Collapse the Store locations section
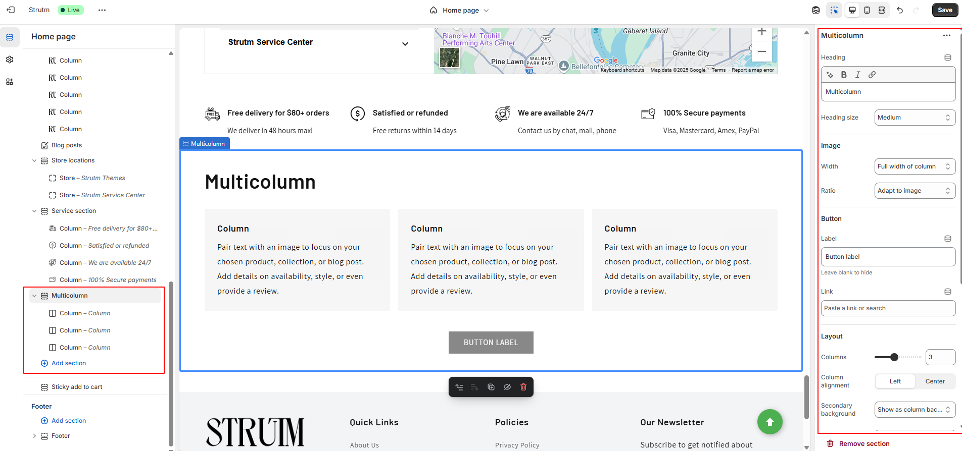Image resolution: width=962 pixels, height=451 pixels. 34,160
